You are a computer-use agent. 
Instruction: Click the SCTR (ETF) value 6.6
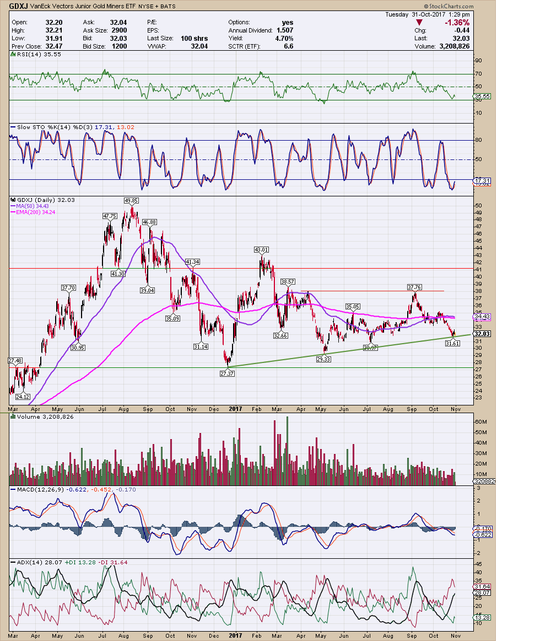(288, 46)
